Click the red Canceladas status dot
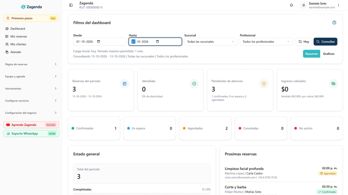 click(240, 128)
